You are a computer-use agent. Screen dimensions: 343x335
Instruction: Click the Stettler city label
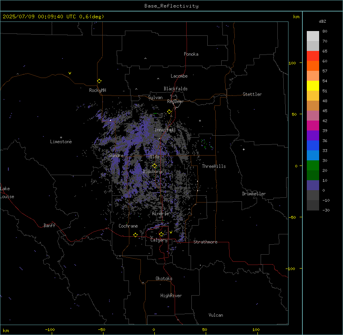pyautogui.click(x=252, y=94)
